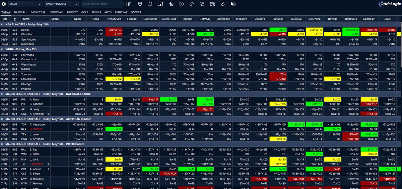Collapse the NBA Playoffs section with x

tap(2, 24)
